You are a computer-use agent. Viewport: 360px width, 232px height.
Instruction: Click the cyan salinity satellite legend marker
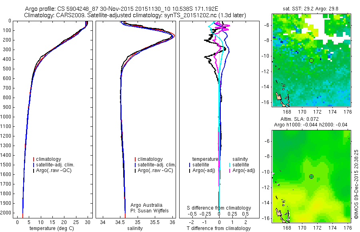point(230,165)
